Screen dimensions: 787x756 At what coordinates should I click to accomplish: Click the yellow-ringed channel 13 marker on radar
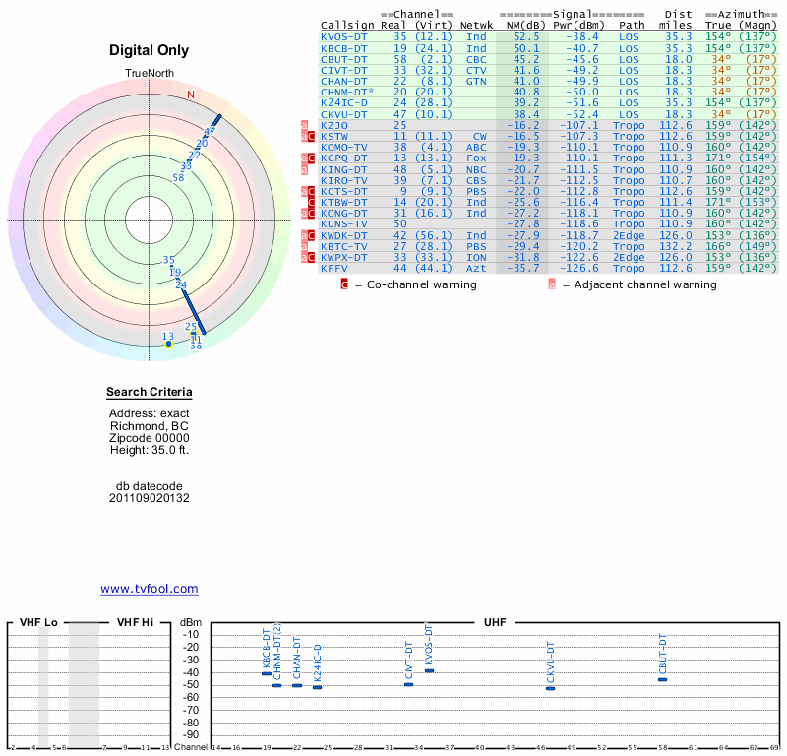(x=168, y=344)
